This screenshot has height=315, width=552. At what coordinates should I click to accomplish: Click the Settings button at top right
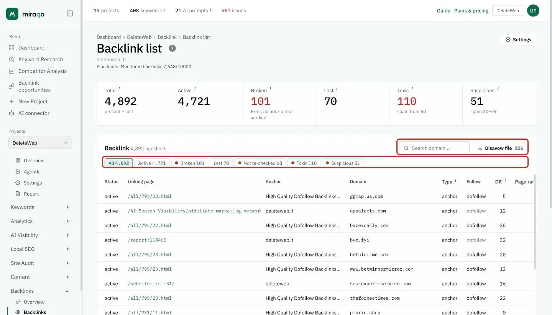click(x=518, y=39)
